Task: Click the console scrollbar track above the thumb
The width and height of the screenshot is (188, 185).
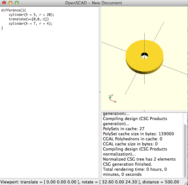Action: (x=185, y=118)
